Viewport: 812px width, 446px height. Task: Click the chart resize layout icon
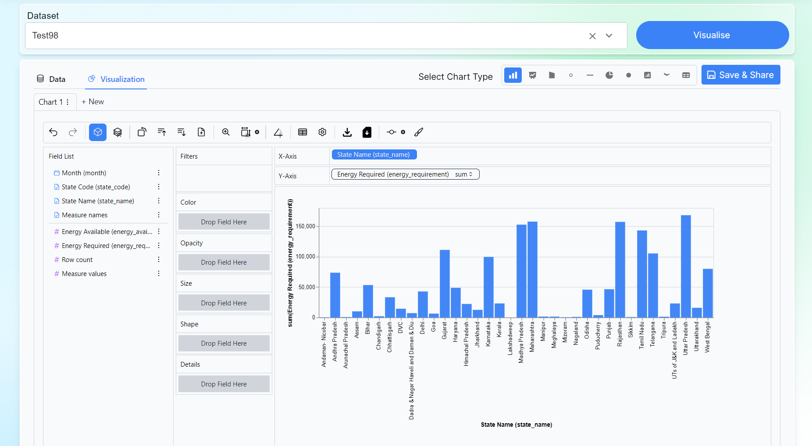click(246, 132)
